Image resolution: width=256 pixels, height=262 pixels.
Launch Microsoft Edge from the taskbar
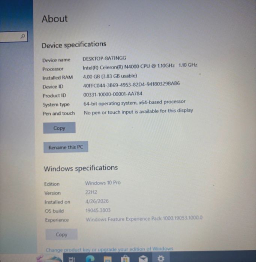click(x=90, y=259)
